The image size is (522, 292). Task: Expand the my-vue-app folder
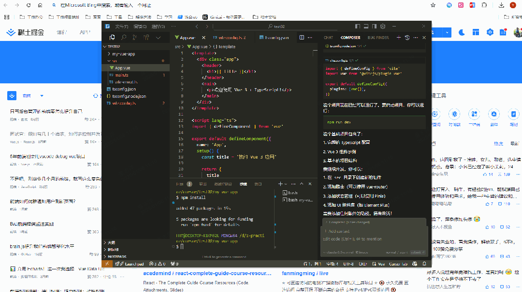click(x=123, y=54)
